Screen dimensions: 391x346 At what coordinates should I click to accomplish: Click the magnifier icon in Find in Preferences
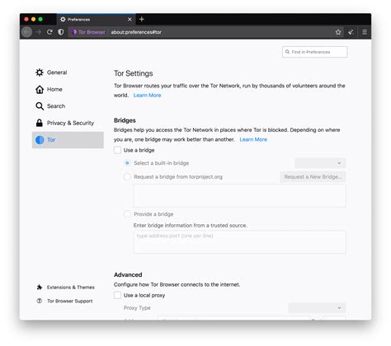[x=287, y=52]
